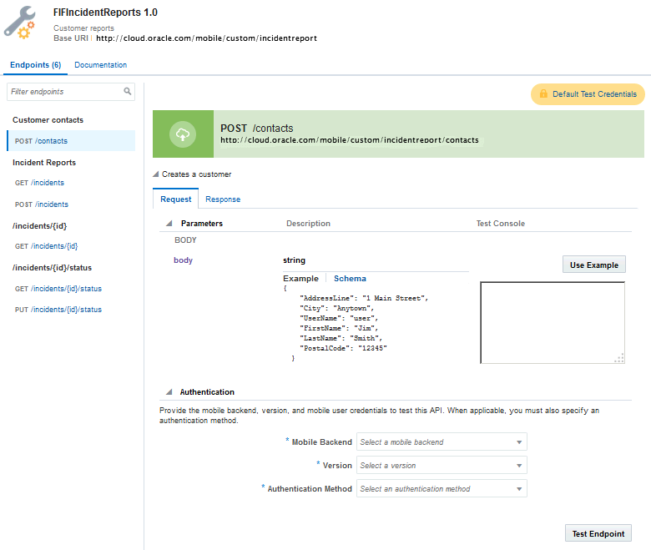Collapse the Parameters section
651x550 pixels.
coord(169,224)
